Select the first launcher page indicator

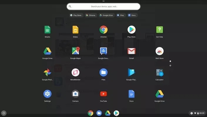click(x=170, y=61)
